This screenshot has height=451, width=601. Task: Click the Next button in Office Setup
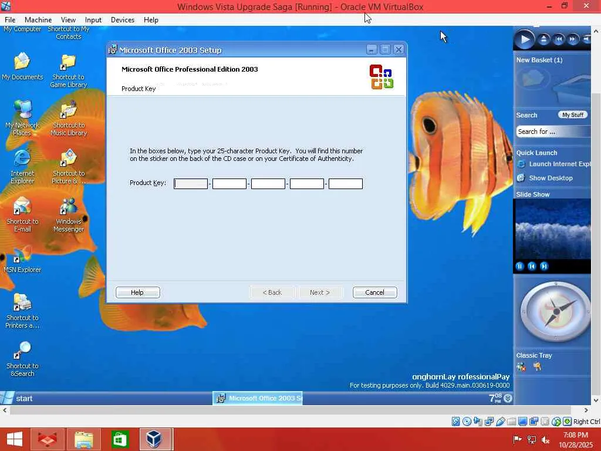click(320, 292)
